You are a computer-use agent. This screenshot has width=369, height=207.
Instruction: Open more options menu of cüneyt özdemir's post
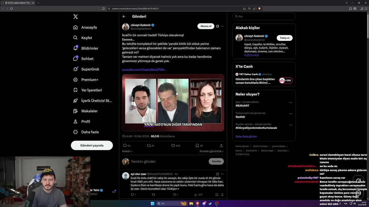pos(222,26)
